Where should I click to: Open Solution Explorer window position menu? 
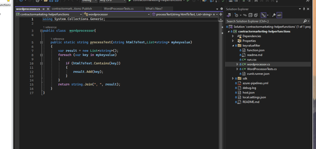[x=300, y=9]
